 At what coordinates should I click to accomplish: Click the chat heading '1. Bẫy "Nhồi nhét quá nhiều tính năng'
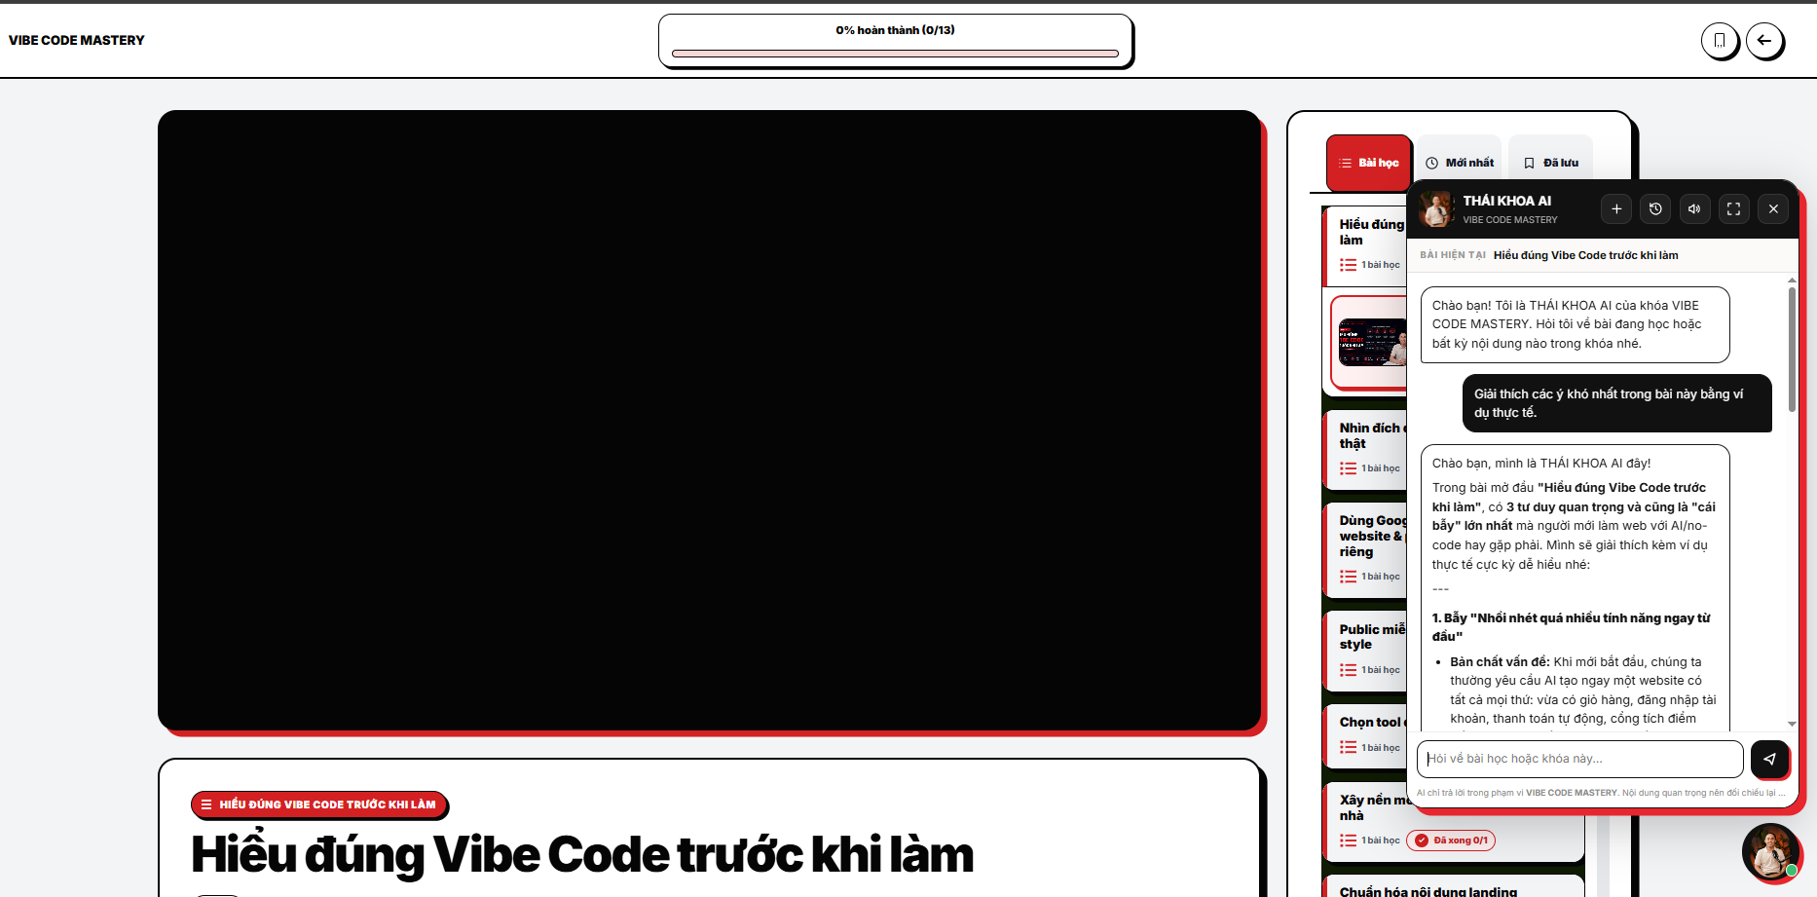pos(1571,627)
